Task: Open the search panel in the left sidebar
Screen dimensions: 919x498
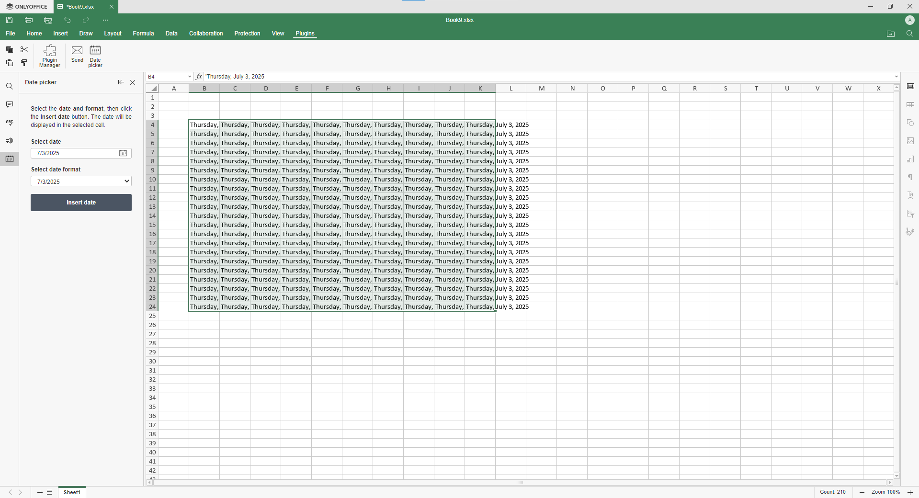Action: point(9,86)
